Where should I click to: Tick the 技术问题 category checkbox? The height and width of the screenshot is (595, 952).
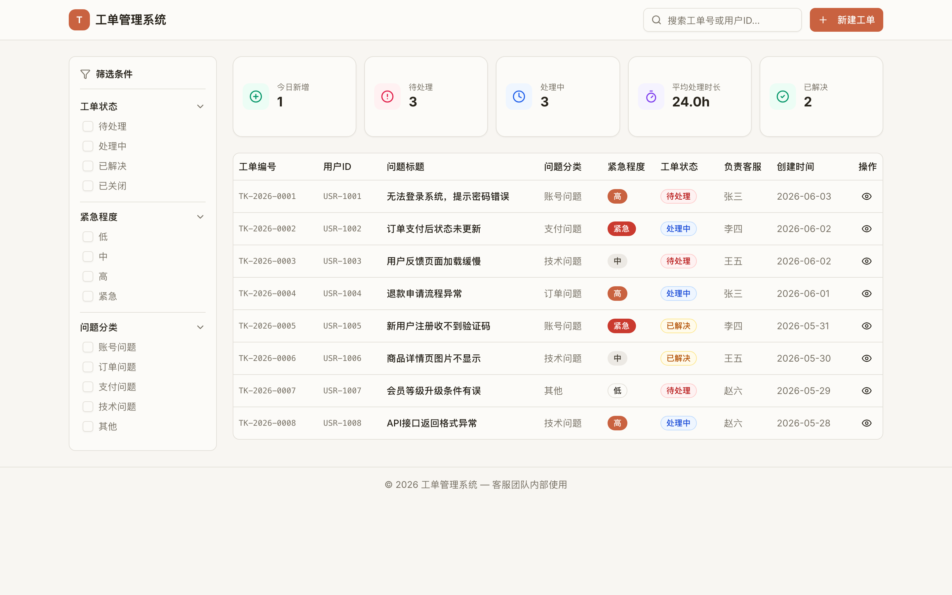(x=88, y=407)
